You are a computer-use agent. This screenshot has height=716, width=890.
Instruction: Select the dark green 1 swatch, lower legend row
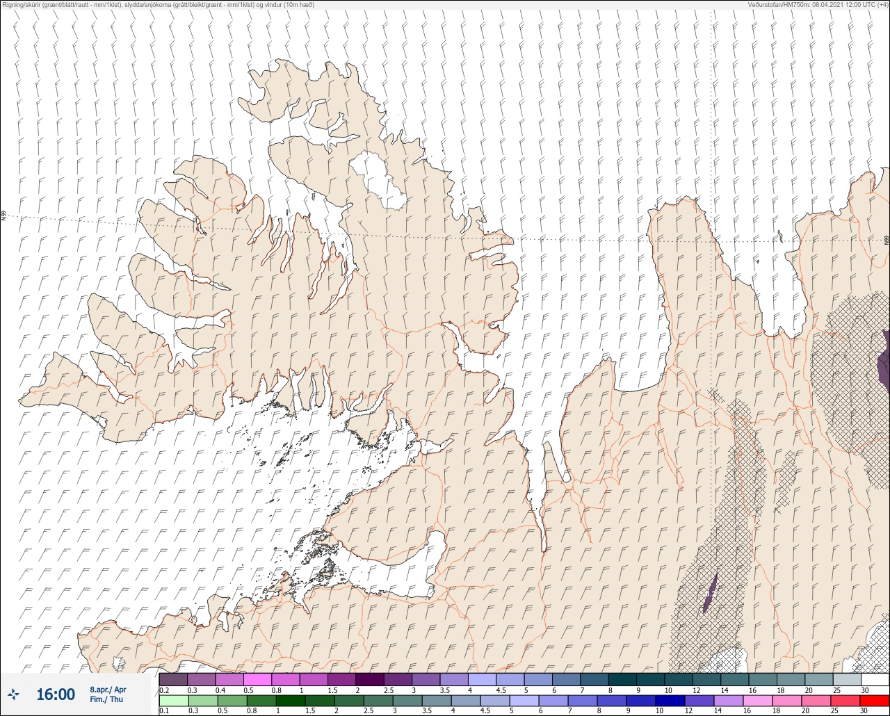tap(290, 700)
